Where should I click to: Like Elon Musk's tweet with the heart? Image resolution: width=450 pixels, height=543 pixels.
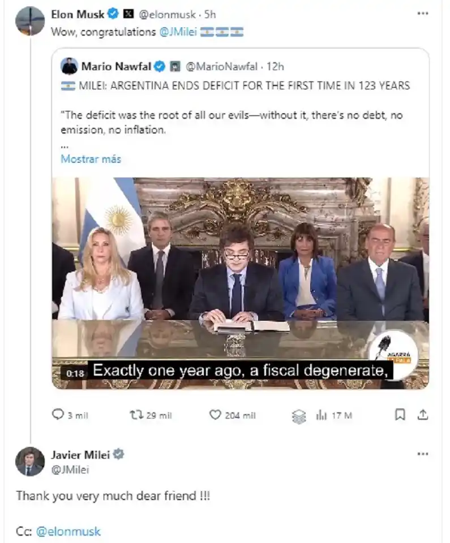(x=215, y=415)
